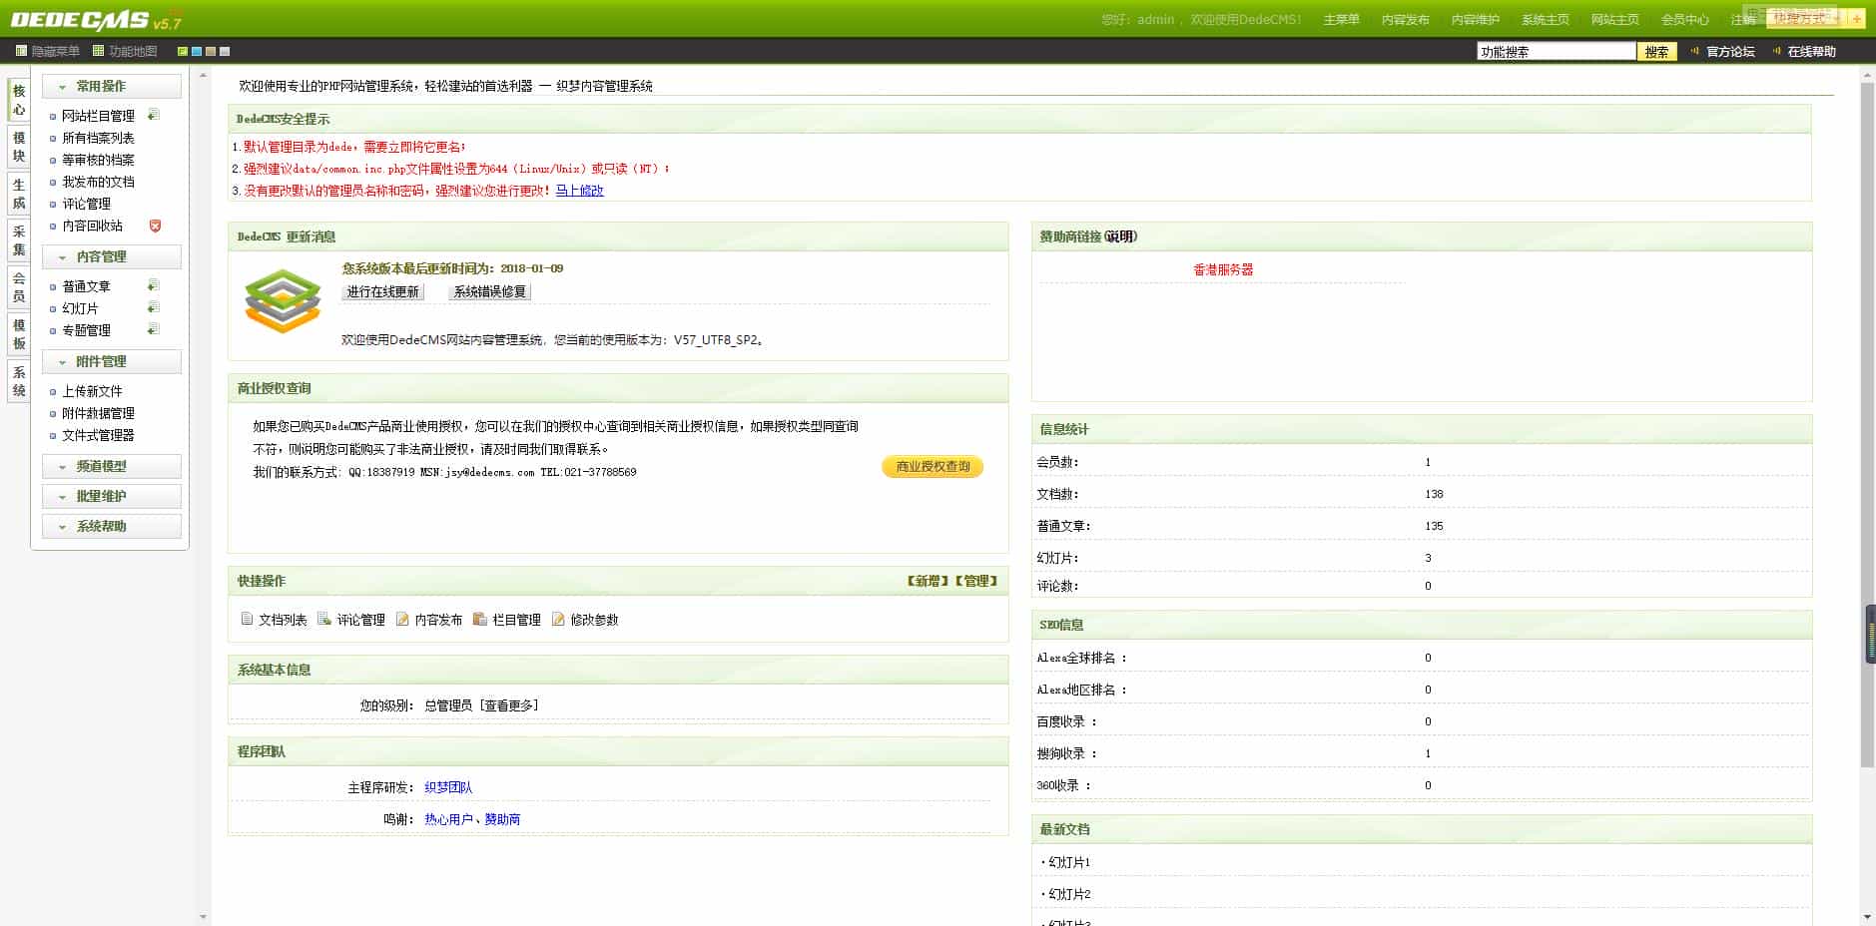
Task: Collapse the 常用操作 menu section
Action: pos(112,86)
